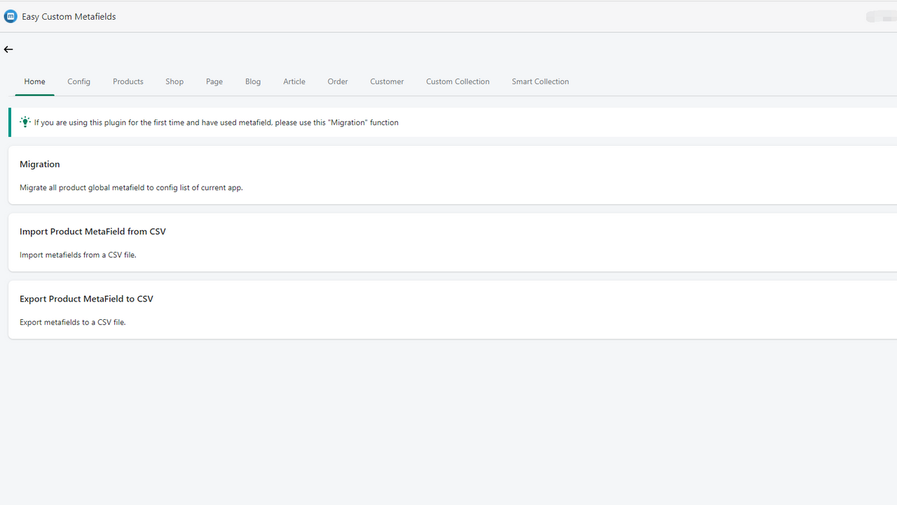Go back using the left arrow icon
This screenshot has height=505, width=897.
pyautogui.click(x=8, y=49)
